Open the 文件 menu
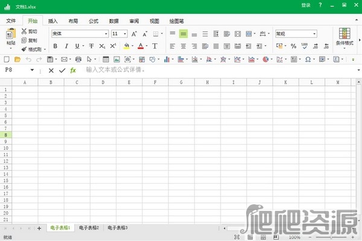Image resolution: width=362 pixels, height=241 pixels. coord(11,21)
